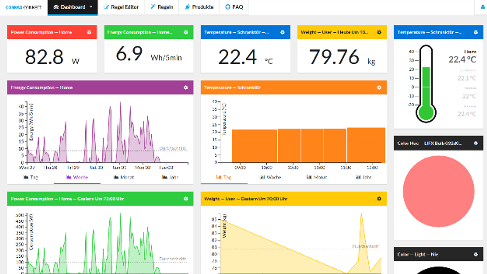Click Durchschnitt label in Weight chart

pyautogui.click(x=366, y=246)
